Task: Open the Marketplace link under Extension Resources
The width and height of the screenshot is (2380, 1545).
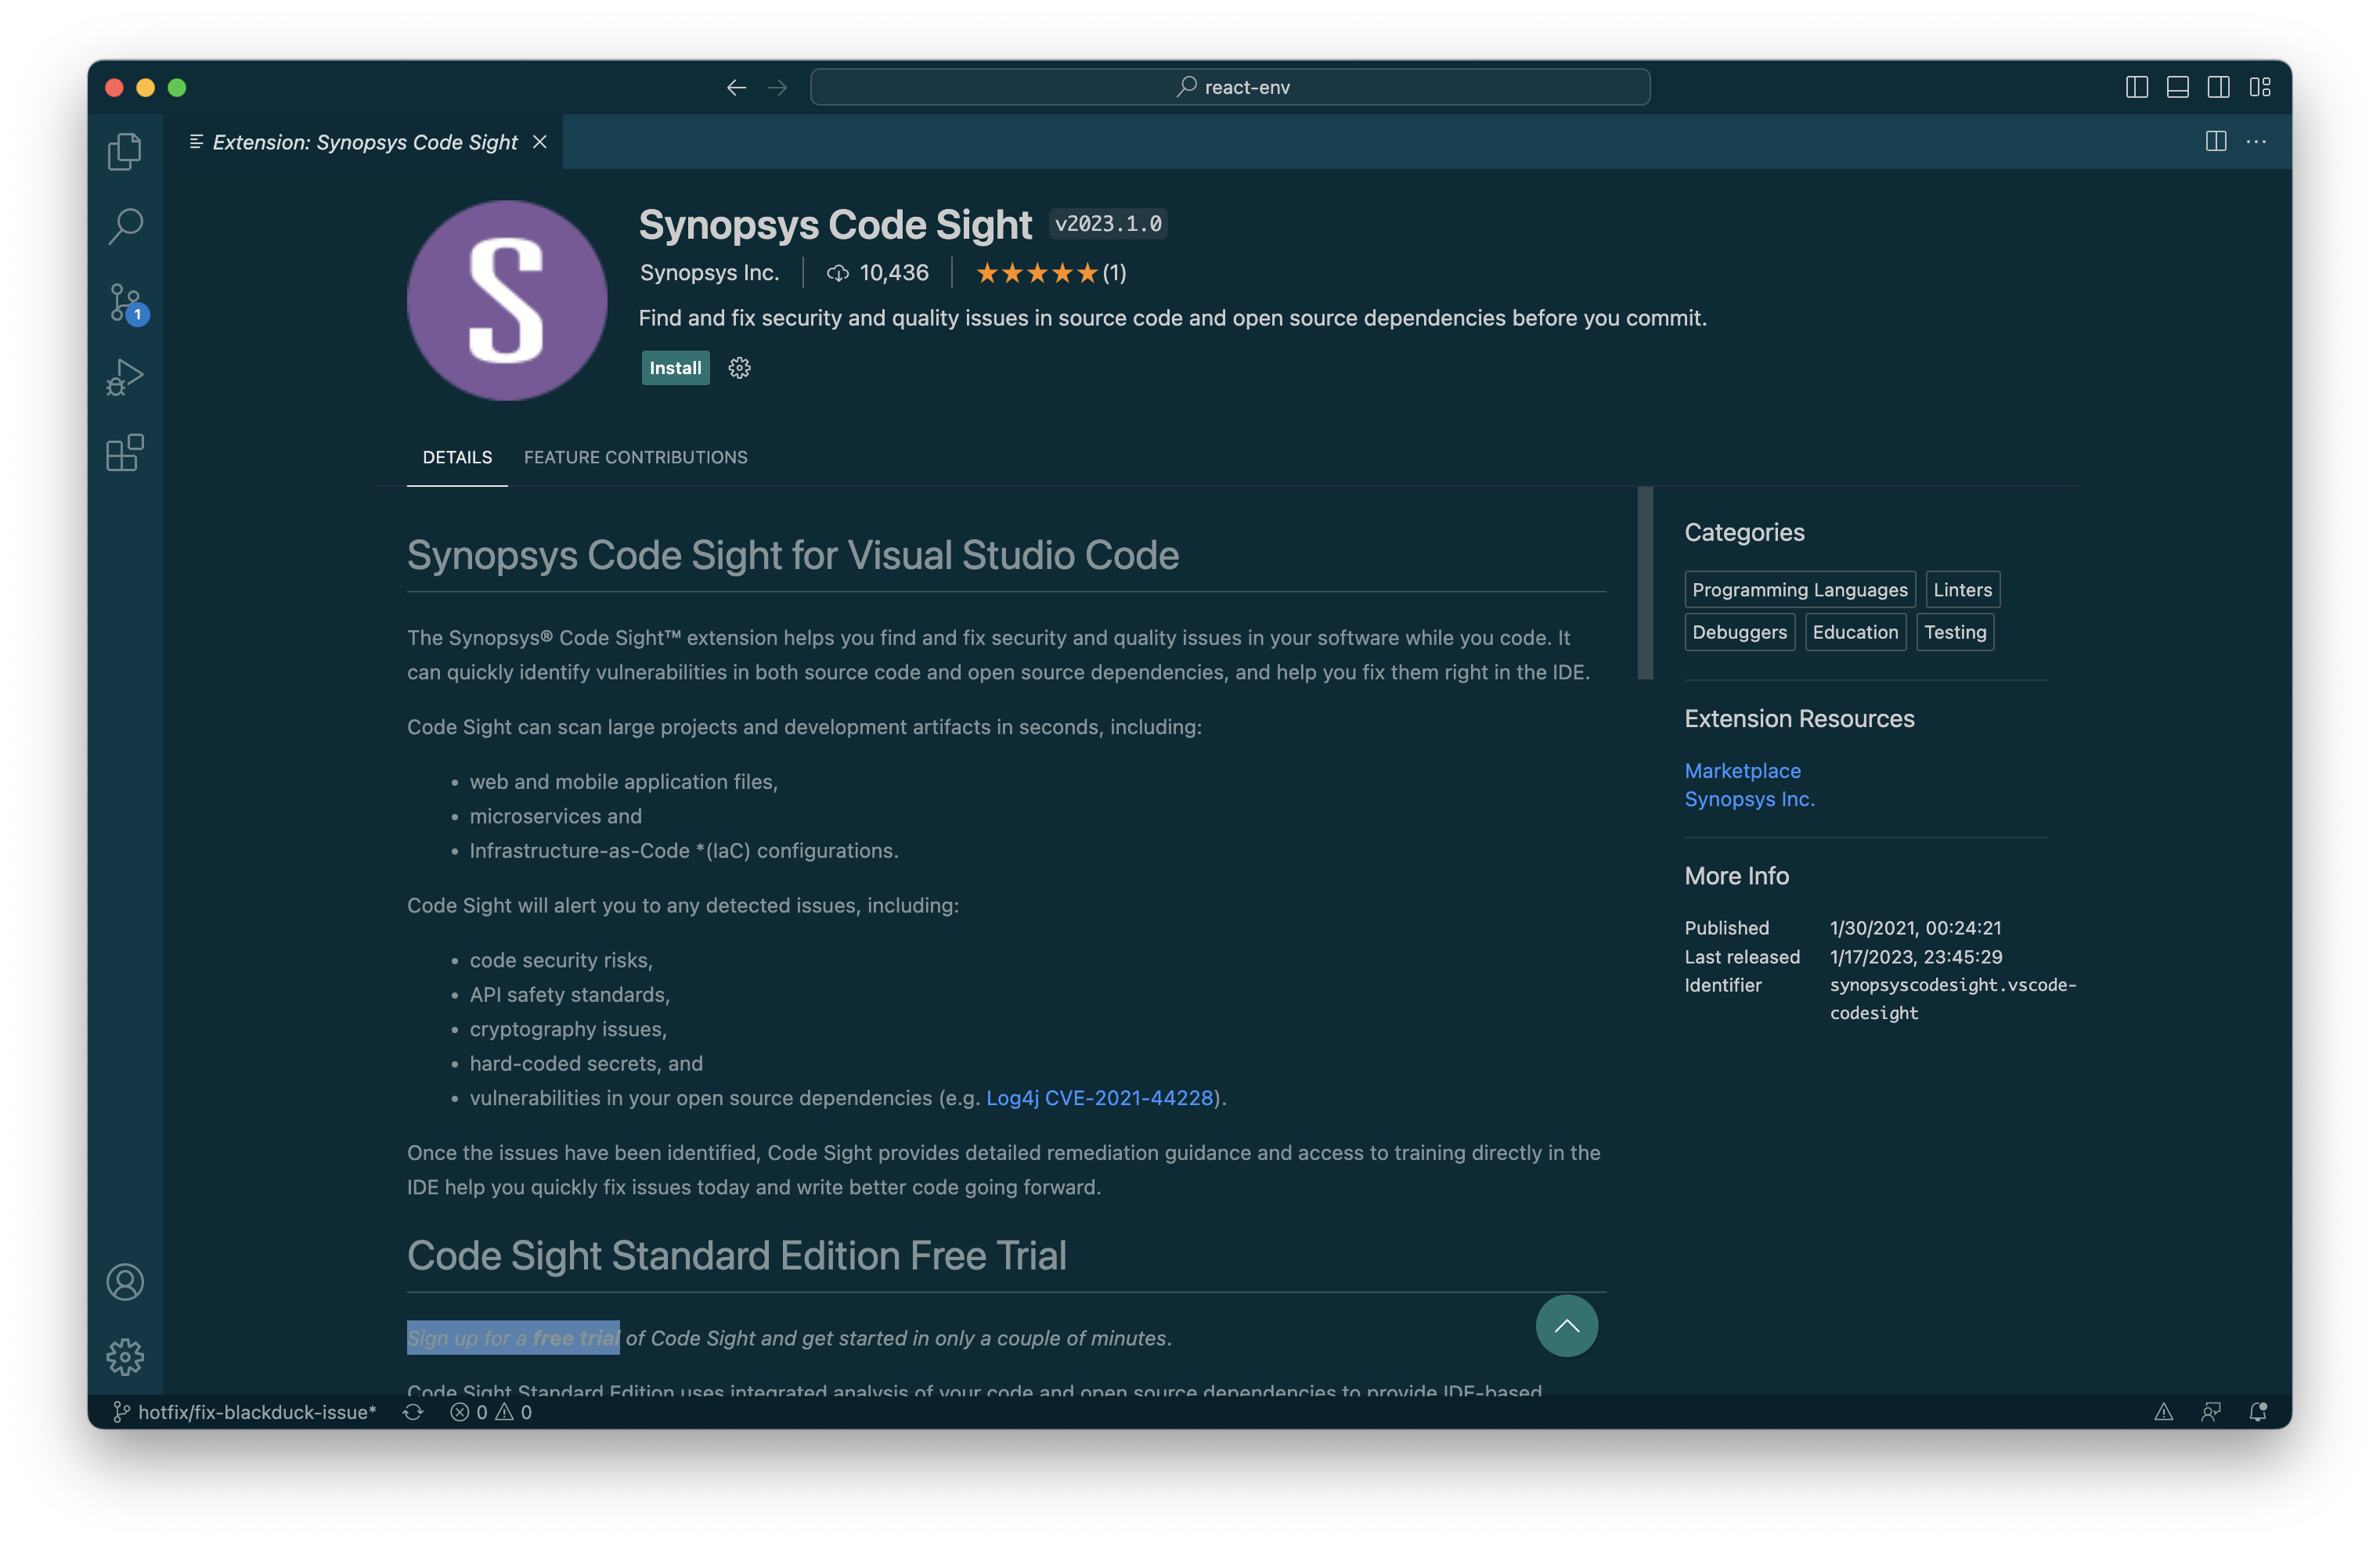Action: tap(1742, 770)
